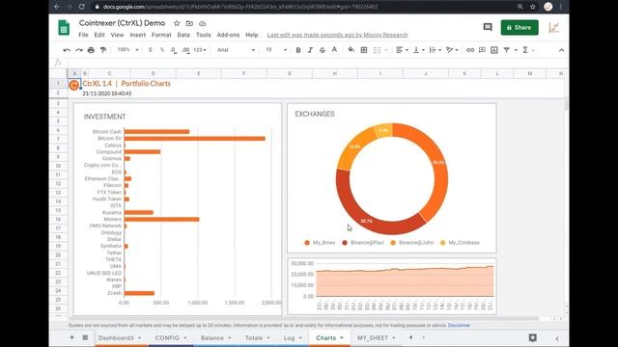Move the document with the folder icon

coord(189,23)
